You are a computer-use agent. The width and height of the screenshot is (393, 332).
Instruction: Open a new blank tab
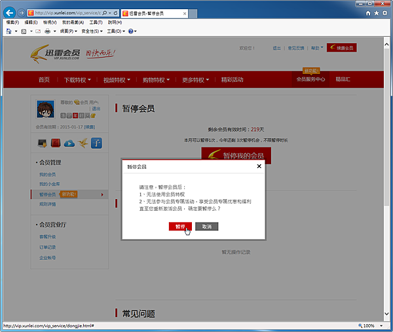(193, 14)
